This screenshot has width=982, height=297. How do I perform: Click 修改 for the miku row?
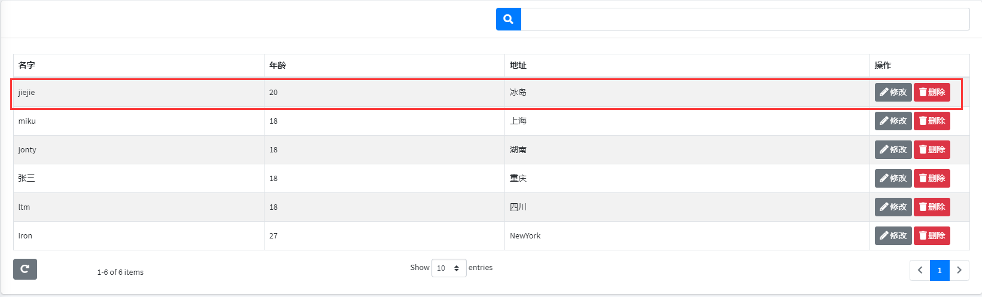893,121
